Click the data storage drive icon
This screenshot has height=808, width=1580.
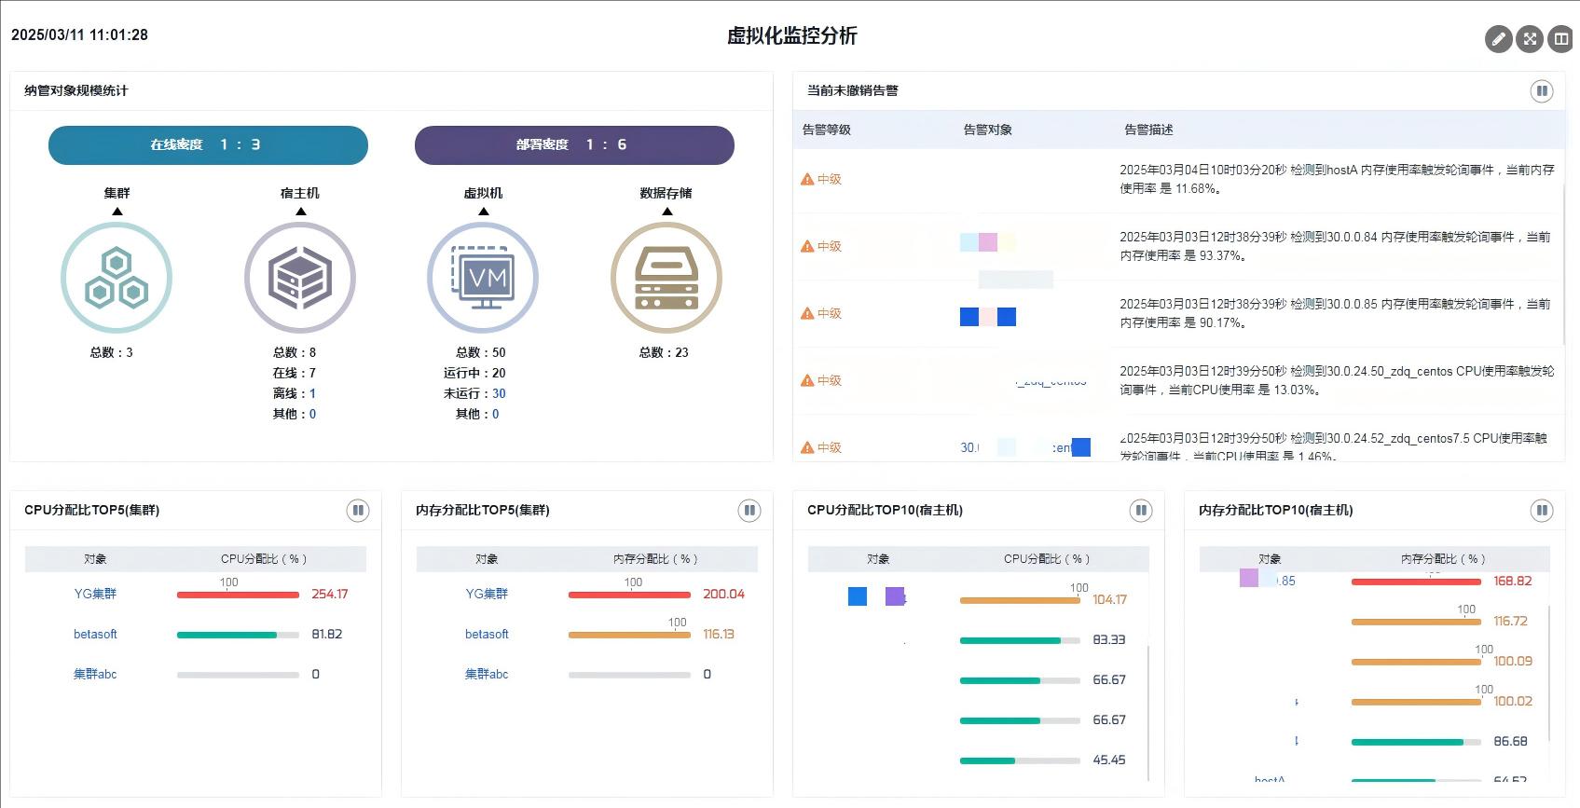666,278
